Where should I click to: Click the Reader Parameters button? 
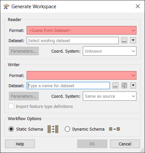coord(24,51)
